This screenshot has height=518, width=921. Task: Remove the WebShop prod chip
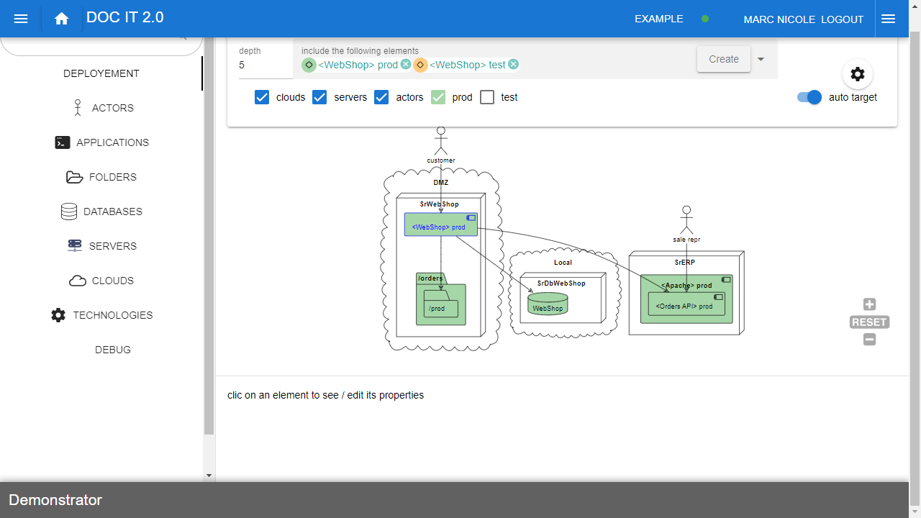coord(406,65)
